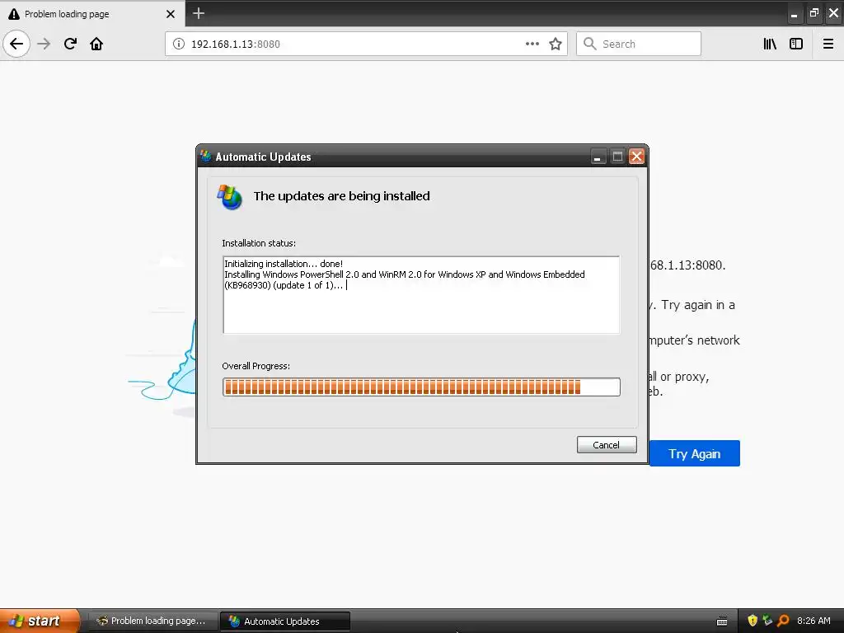
Task: Open the Library icon in toolbar
Action: point(770,44)
